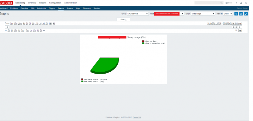Click the search magnifier icon
Image resolution: width=253 pixels, height=121 pixels.
(222, 3)
